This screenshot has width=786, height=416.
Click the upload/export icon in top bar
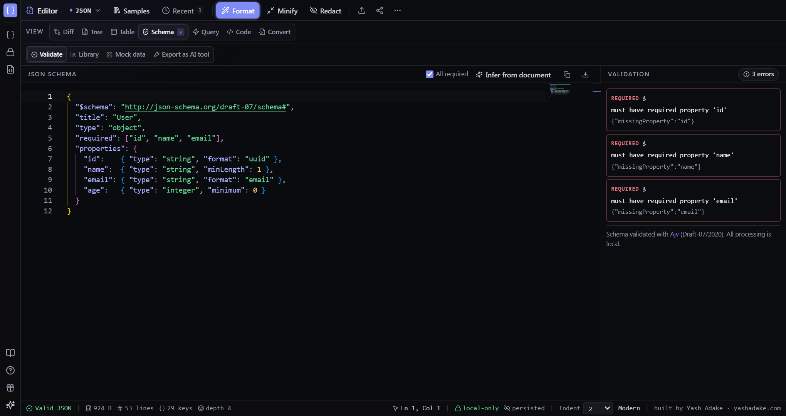[361, 10]
